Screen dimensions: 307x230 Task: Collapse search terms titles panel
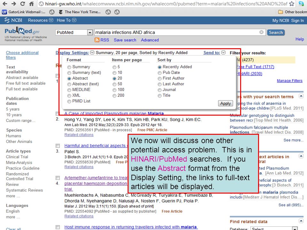[301, 96]
